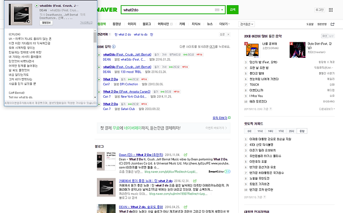
Task: Select the 종합 hot topic tab
Action: (302, 131)
